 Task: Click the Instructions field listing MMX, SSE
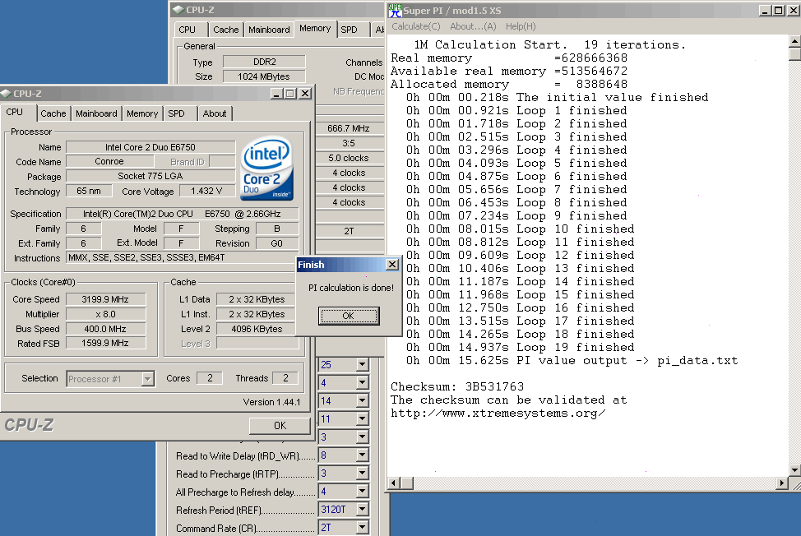pos(183,258)
